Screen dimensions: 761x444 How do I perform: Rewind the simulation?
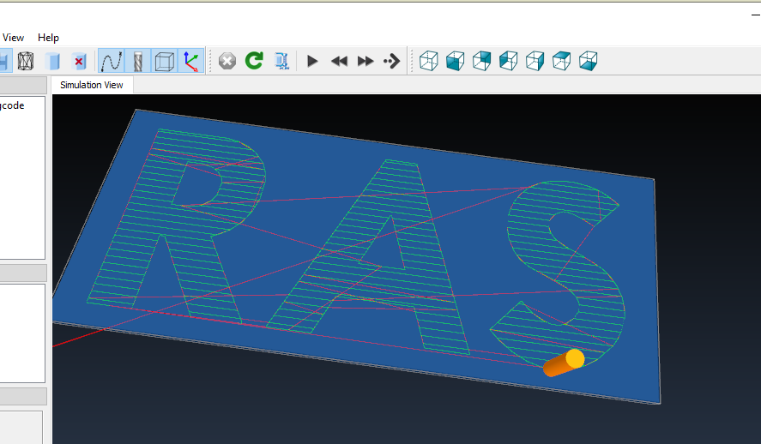pos(340,61)
